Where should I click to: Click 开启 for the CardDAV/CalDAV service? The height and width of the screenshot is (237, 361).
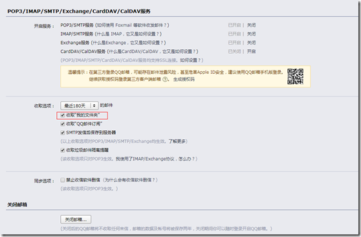click(x=251, y=51)
